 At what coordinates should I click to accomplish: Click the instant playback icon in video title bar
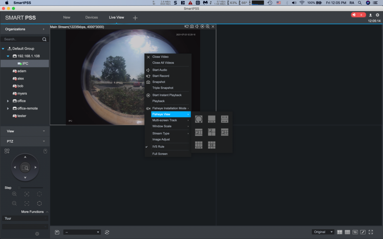pyautogui.click(x=202, y=27)
